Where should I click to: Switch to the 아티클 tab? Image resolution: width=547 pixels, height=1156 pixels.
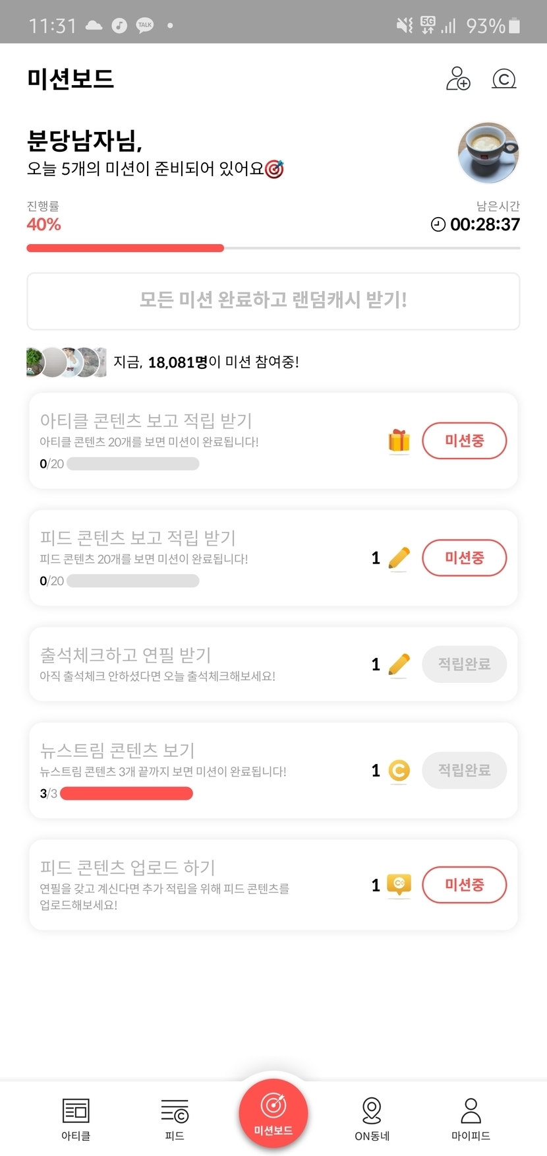pos(76,1119)
